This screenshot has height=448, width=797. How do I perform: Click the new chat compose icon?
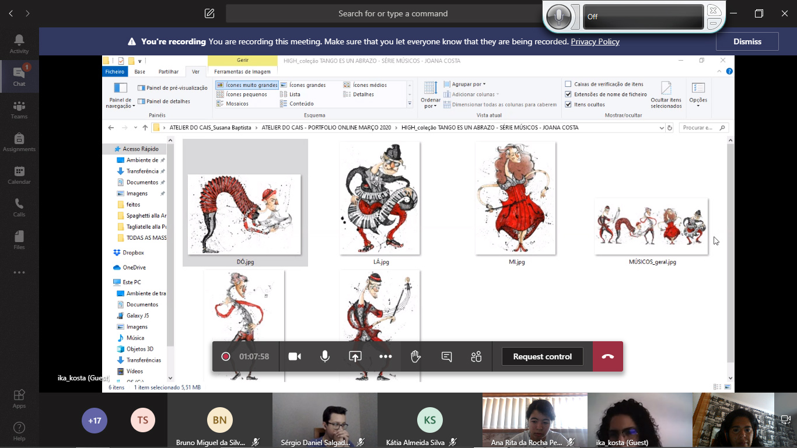point(209,13)
